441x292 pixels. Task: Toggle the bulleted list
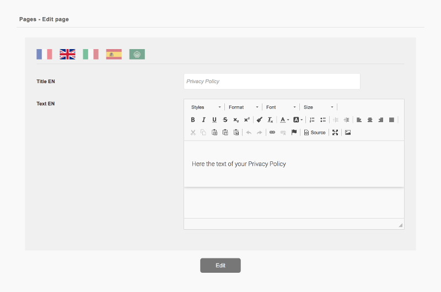(x=323, y=120)
